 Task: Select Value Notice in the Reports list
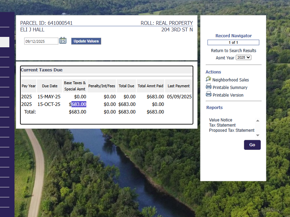pos(221,120)
